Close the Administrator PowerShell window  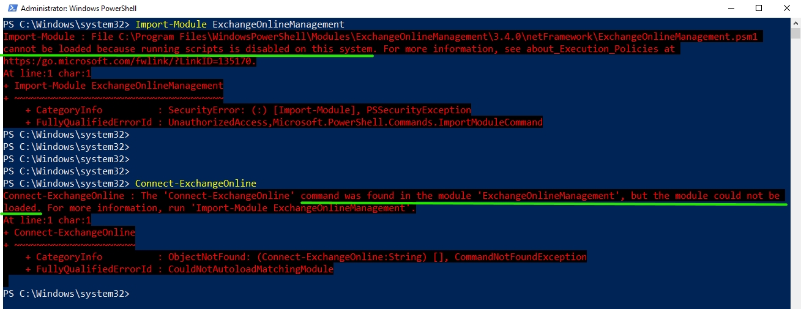click(787, 9)
